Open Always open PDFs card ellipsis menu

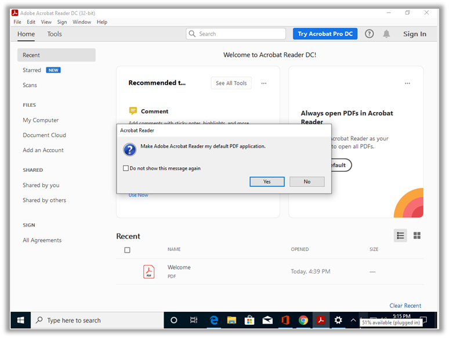(407, 83)
